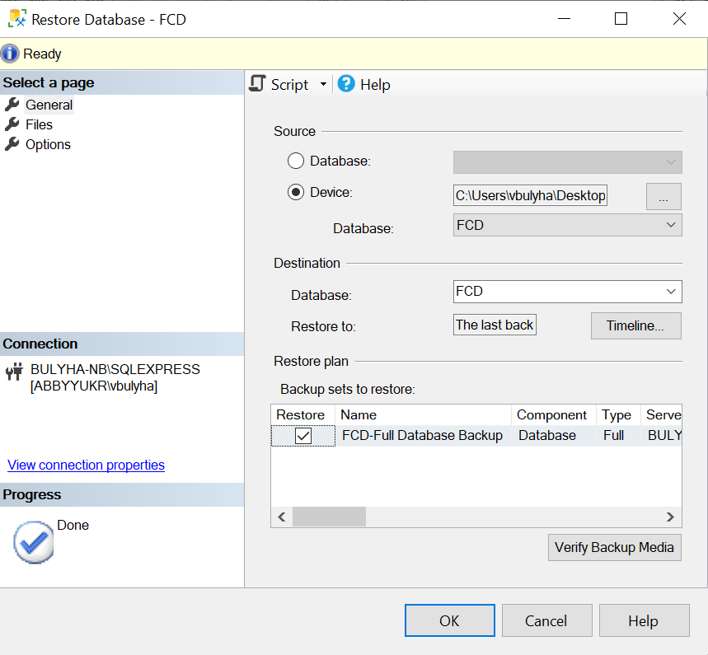The width and height of the screenshot is (708, 655).
Task: Click the backup sets horizontal scrollbar thumb
Action: pos(329,517)
